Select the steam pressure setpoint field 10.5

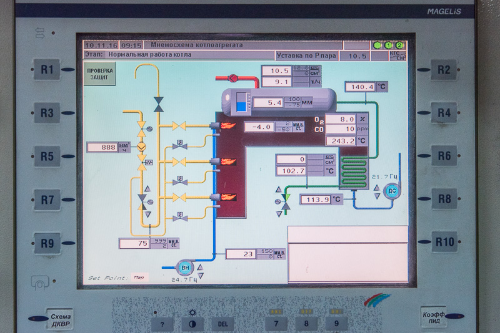click(x=357, y=56)
